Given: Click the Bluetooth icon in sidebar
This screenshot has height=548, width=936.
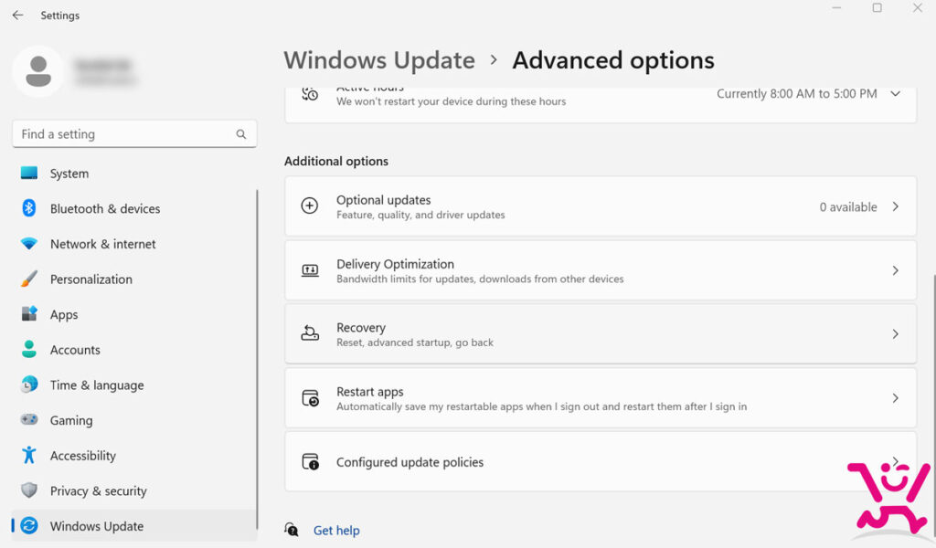Looking at the screenshot, I should click(28, 208).
